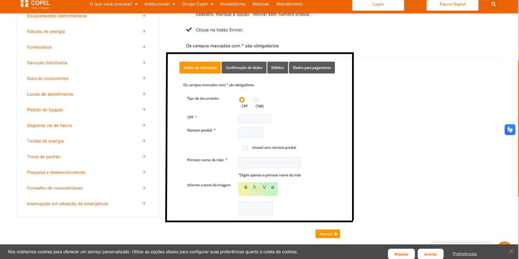Click the COPEL logo

(x=35, y=4)
